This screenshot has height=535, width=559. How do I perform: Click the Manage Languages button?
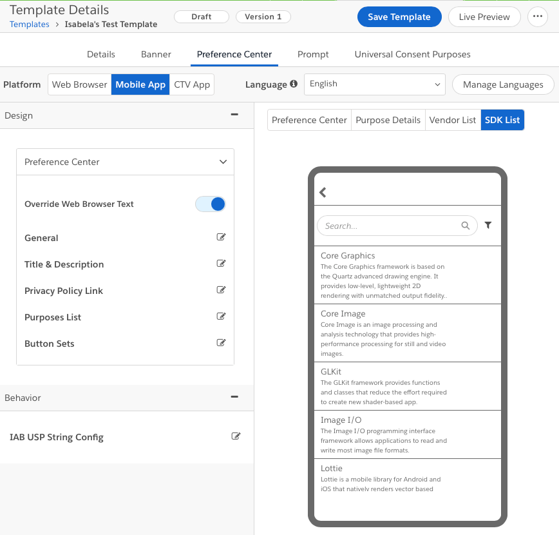pyautogui.click(x=503, y=84)
